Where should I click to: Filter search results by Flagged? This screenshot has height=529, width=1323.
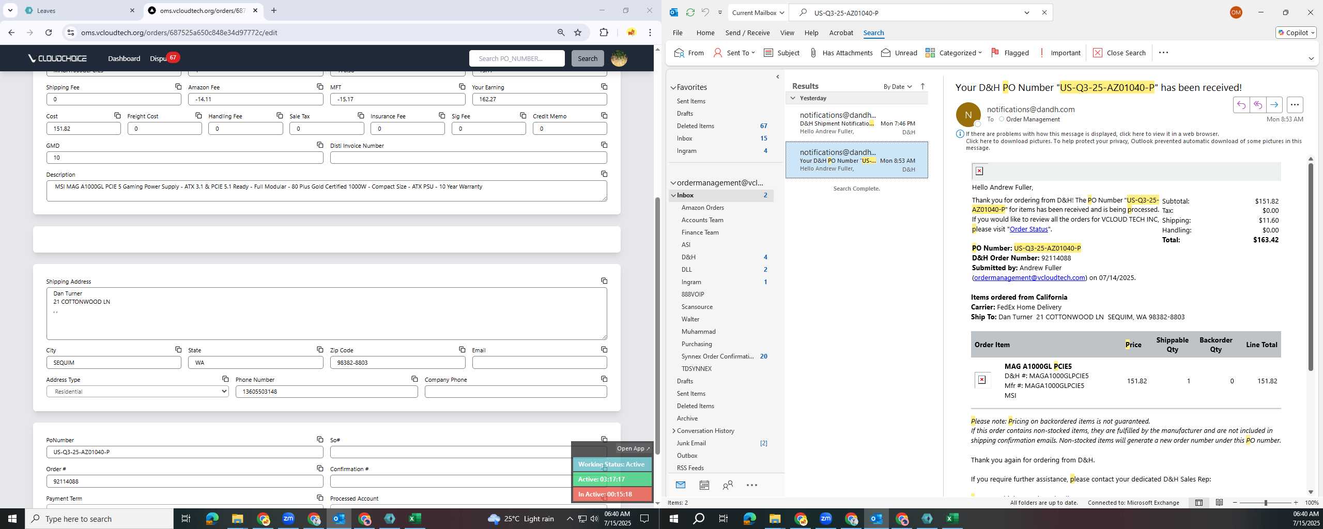point(1010,53)
